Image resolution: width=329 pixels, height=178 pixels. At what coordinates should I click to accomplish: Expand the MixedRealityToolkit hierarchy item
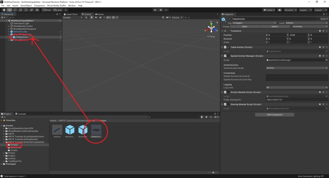click(9, 26)
